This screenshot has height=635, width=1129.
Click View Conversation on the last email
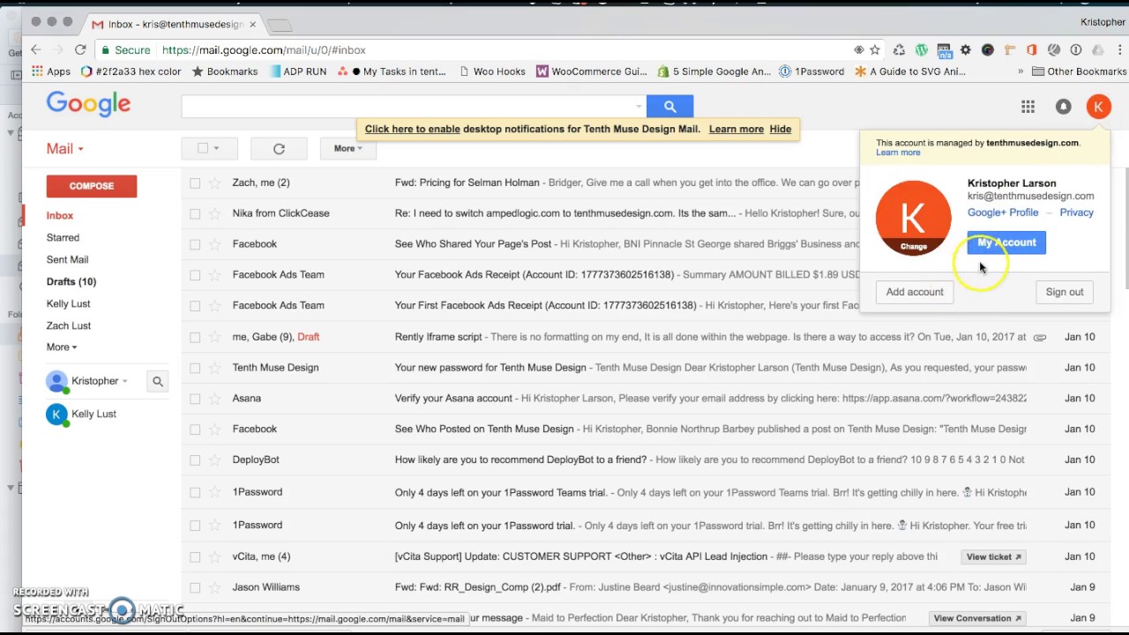976,619
